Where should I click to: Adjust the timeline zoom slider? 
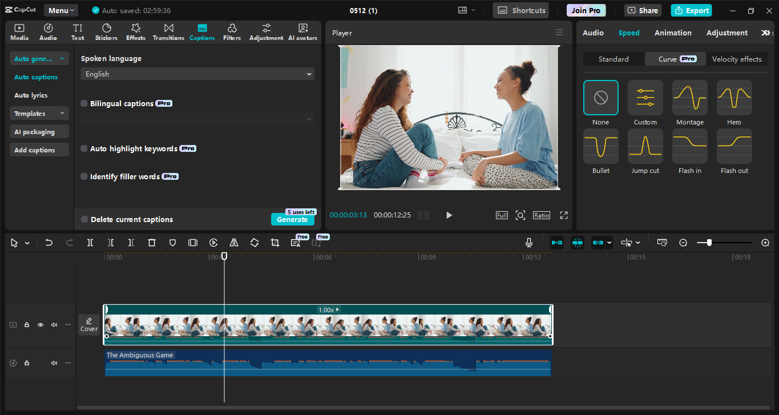click(x=708, y=242)
